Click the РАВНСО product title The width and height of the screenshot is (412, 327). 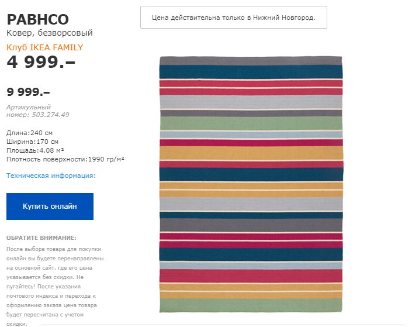coord(38,19)
